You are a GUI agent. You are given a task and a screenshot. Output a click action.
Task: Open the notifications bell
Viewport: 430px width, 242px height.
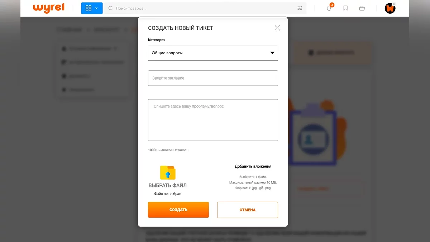click(x=329, y=8)
